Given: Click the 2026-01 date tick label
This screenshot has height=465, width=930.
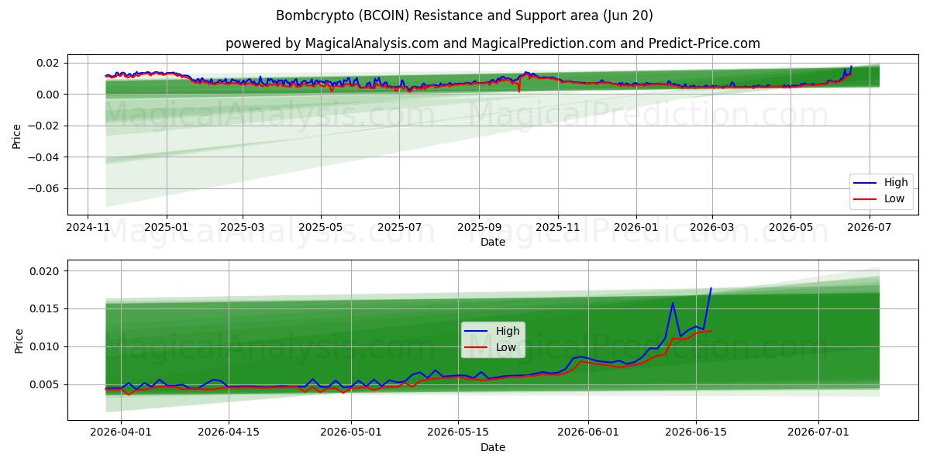Looking at the screenshot, I should 636,227.
